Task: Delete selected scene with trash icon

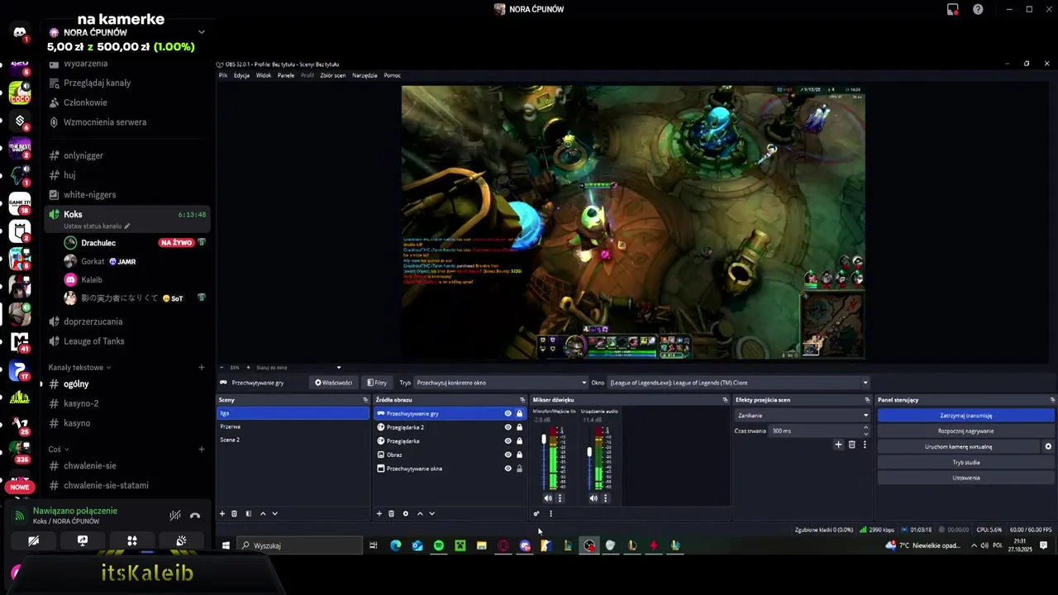Action: click(234, 513)
